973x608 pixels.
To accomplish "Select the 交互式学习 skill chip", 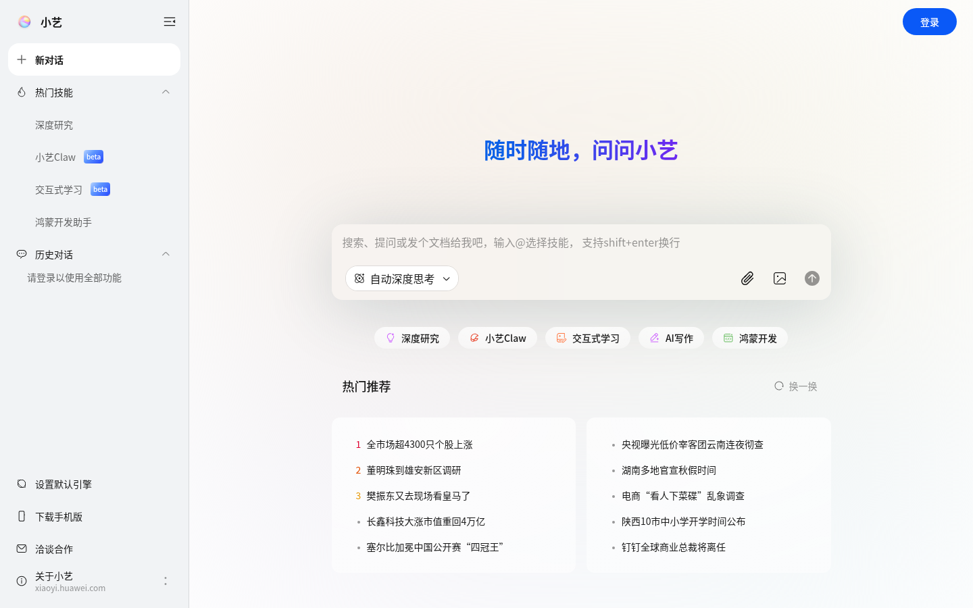I will coord(588,338).
